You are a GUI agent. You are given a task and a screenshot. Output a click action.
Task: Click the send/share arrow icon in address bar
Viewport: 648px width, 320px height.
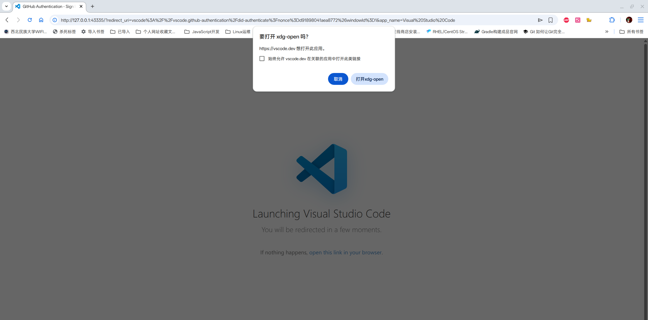coord(540,20)
